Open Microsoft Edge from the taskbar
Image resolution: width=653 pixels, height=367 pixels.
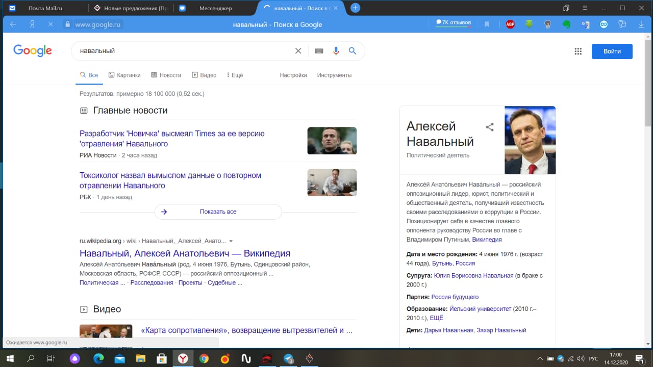pyautogui.click(x=98, y=358)
